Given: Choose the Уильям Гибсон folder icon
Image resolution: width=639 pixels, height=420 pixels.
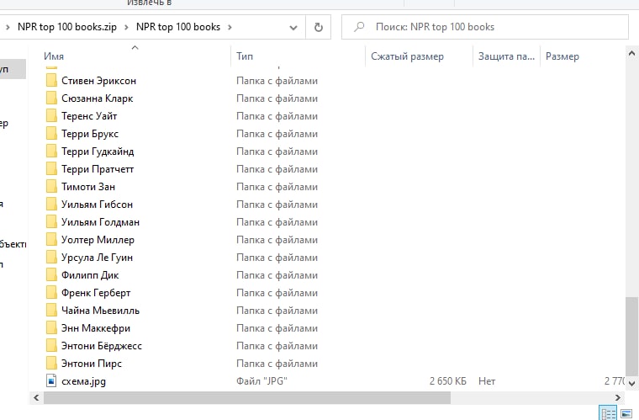Looking at the screenshot, I should (51, 205).
